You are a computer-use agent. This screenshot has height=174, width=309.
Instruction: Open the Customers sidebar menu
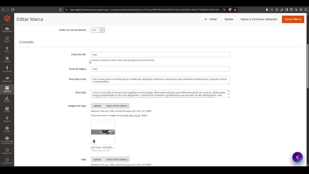[x=7, y=69]
